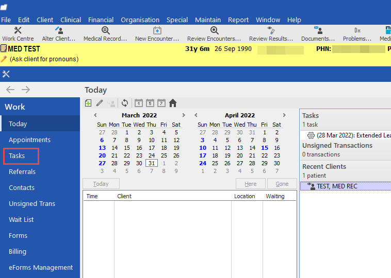Screen dimensions: 391x278
Task: Select Tasks in the Work sidebar
Action: [x=17, y=155]
